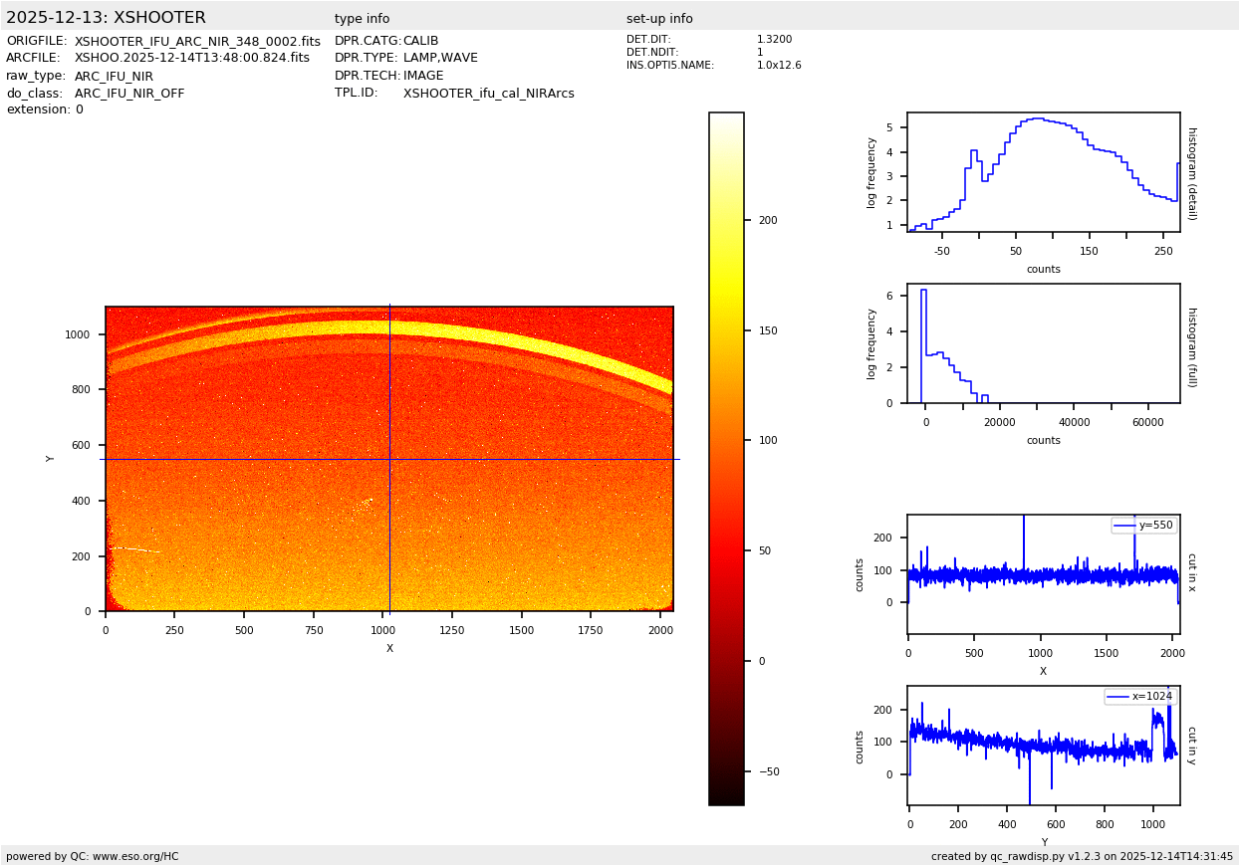Select the XSHOOTER_IFU_ARC_NIR_348_0002.fits file name
The image size is (1240, 866).
[197, 42]
